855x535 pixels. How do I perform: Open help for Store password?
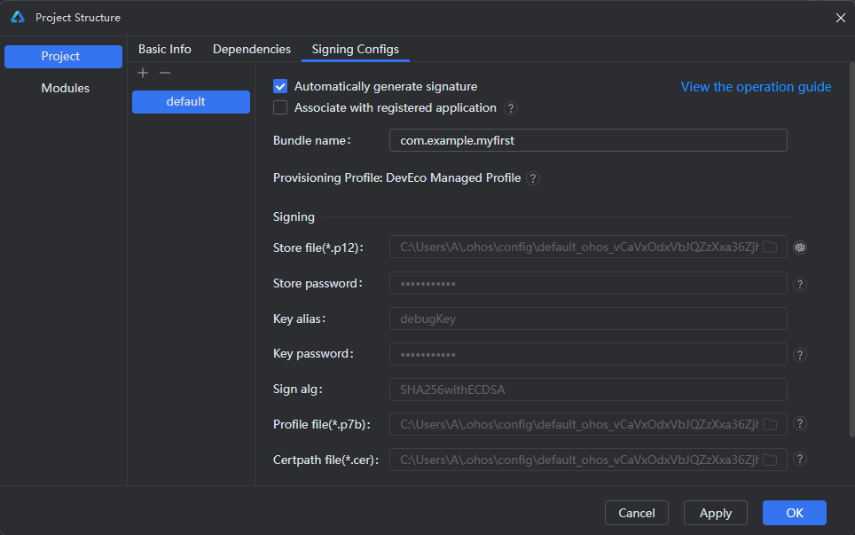coord(799,284)
